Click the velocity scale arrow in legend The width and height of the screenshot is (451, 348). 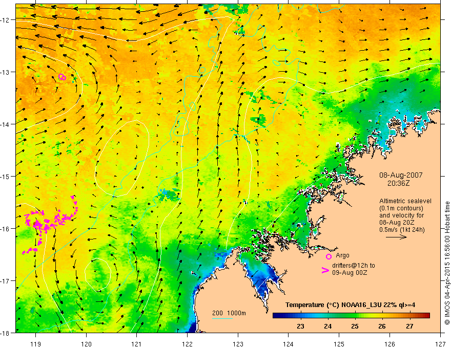(396, 237)
